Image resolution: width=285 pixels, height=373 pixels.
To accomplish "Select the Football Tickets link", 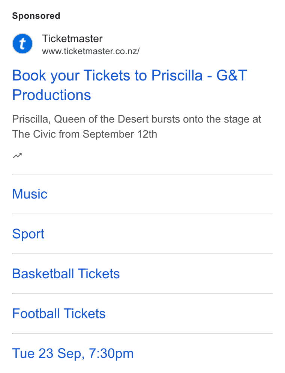I will click(59, 314).
